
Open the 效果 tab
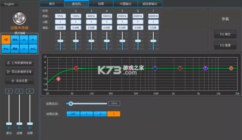click(101, 4)
